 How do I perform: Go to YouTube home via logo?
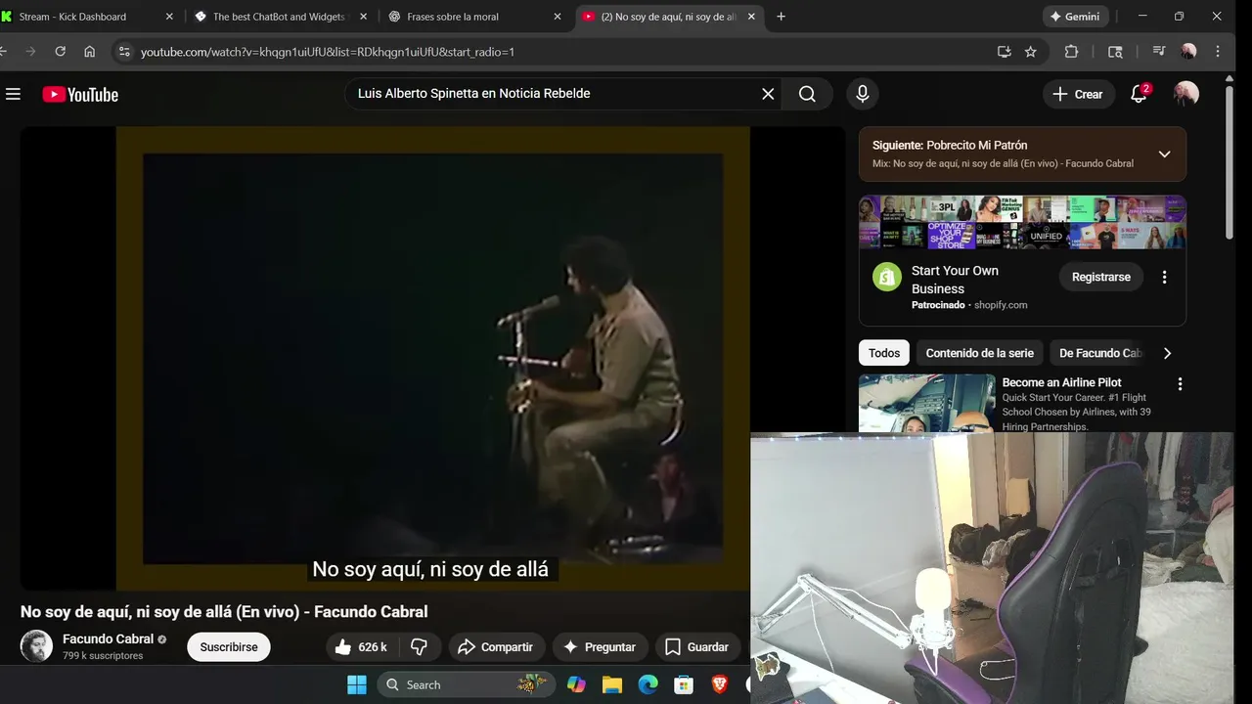pos(80,94)
